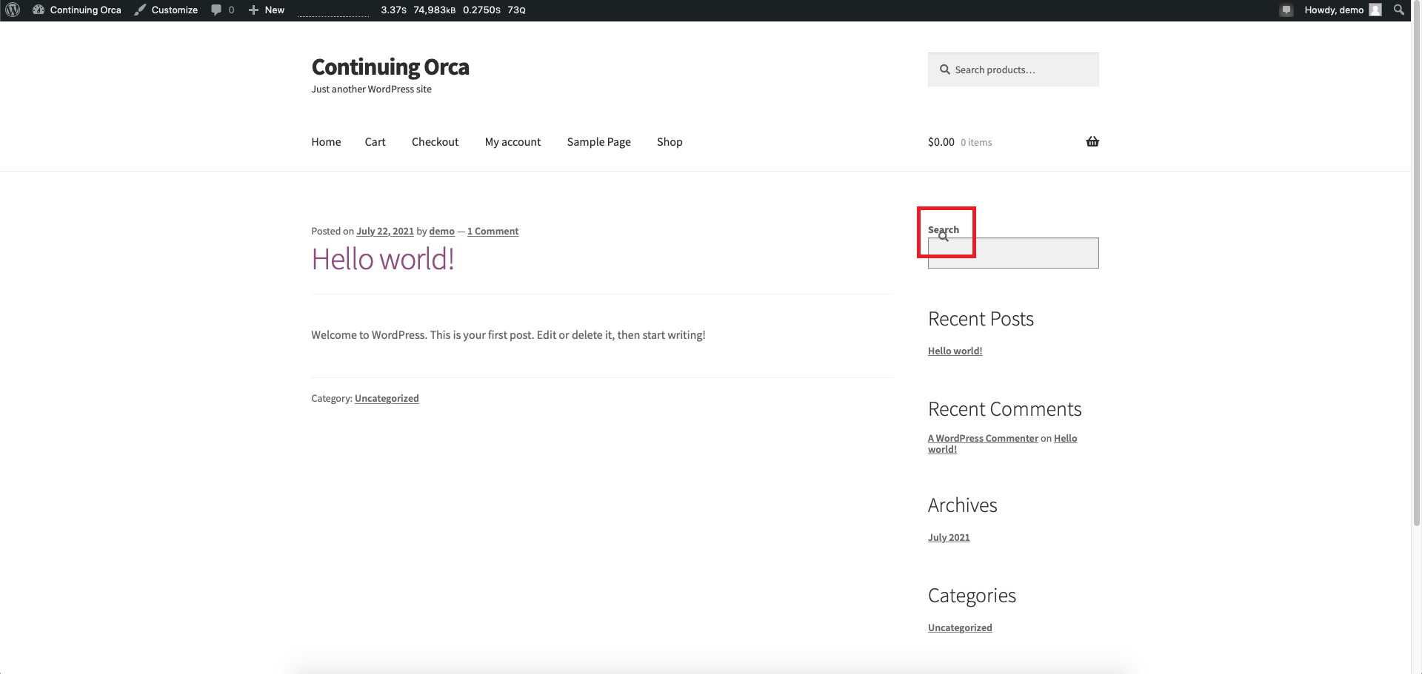
Task: Click the sidebar Search widget magnifier icon
Action: pyautogui.click(x=943, y=235)
